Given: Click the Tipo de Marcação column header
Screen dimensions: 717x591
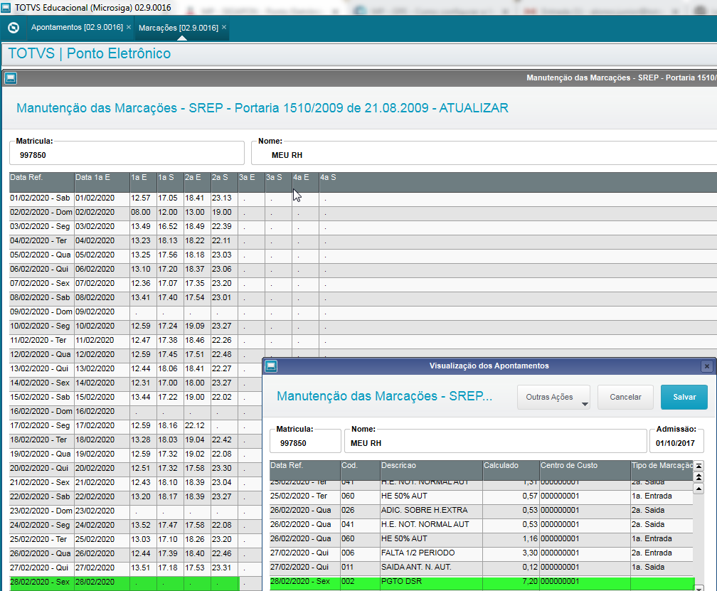Looking at the screenshot, I should tap(662, 470).
